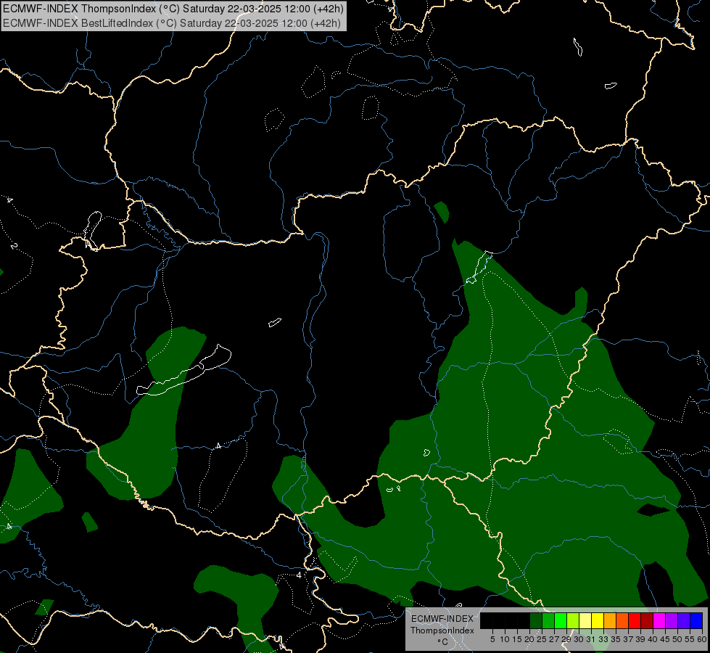Click the legend tick value 50

coord(677,639)
